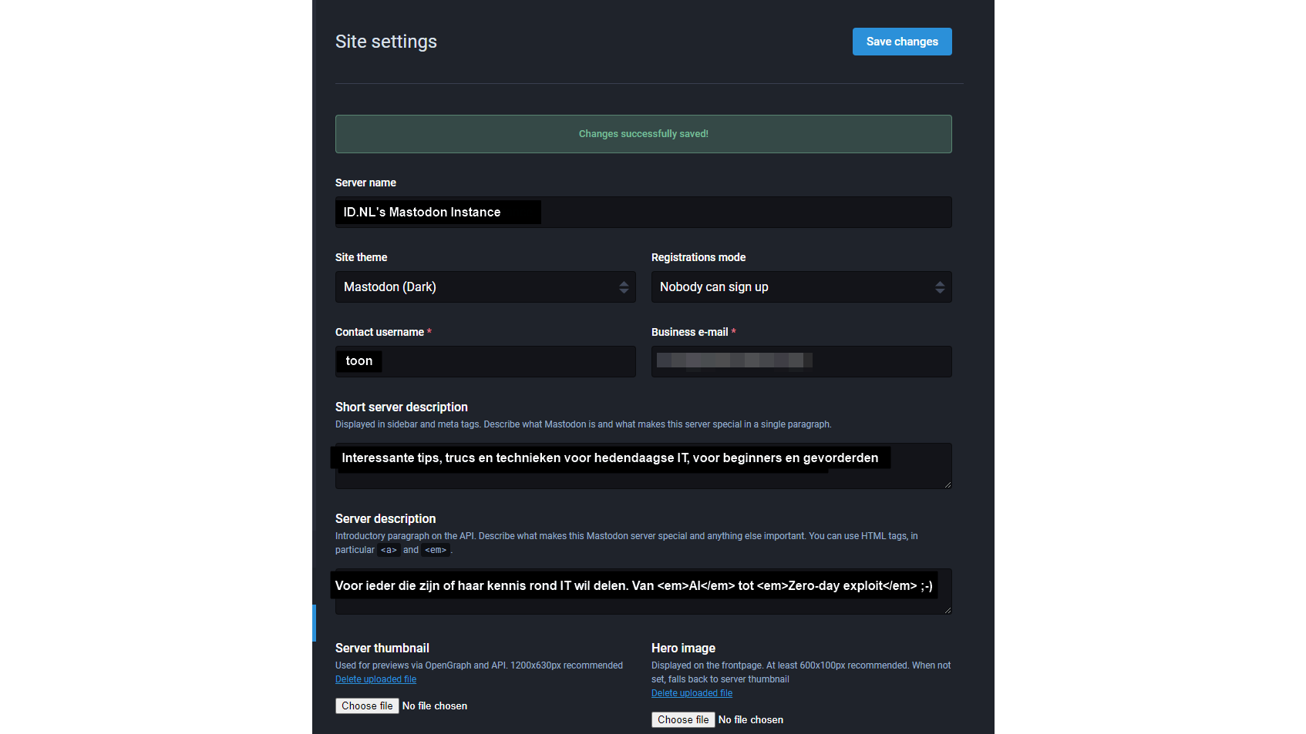The height and width of the screenshot is (734, 1306).
Task: Choose a file for Hero image
Action: (683, 720)
